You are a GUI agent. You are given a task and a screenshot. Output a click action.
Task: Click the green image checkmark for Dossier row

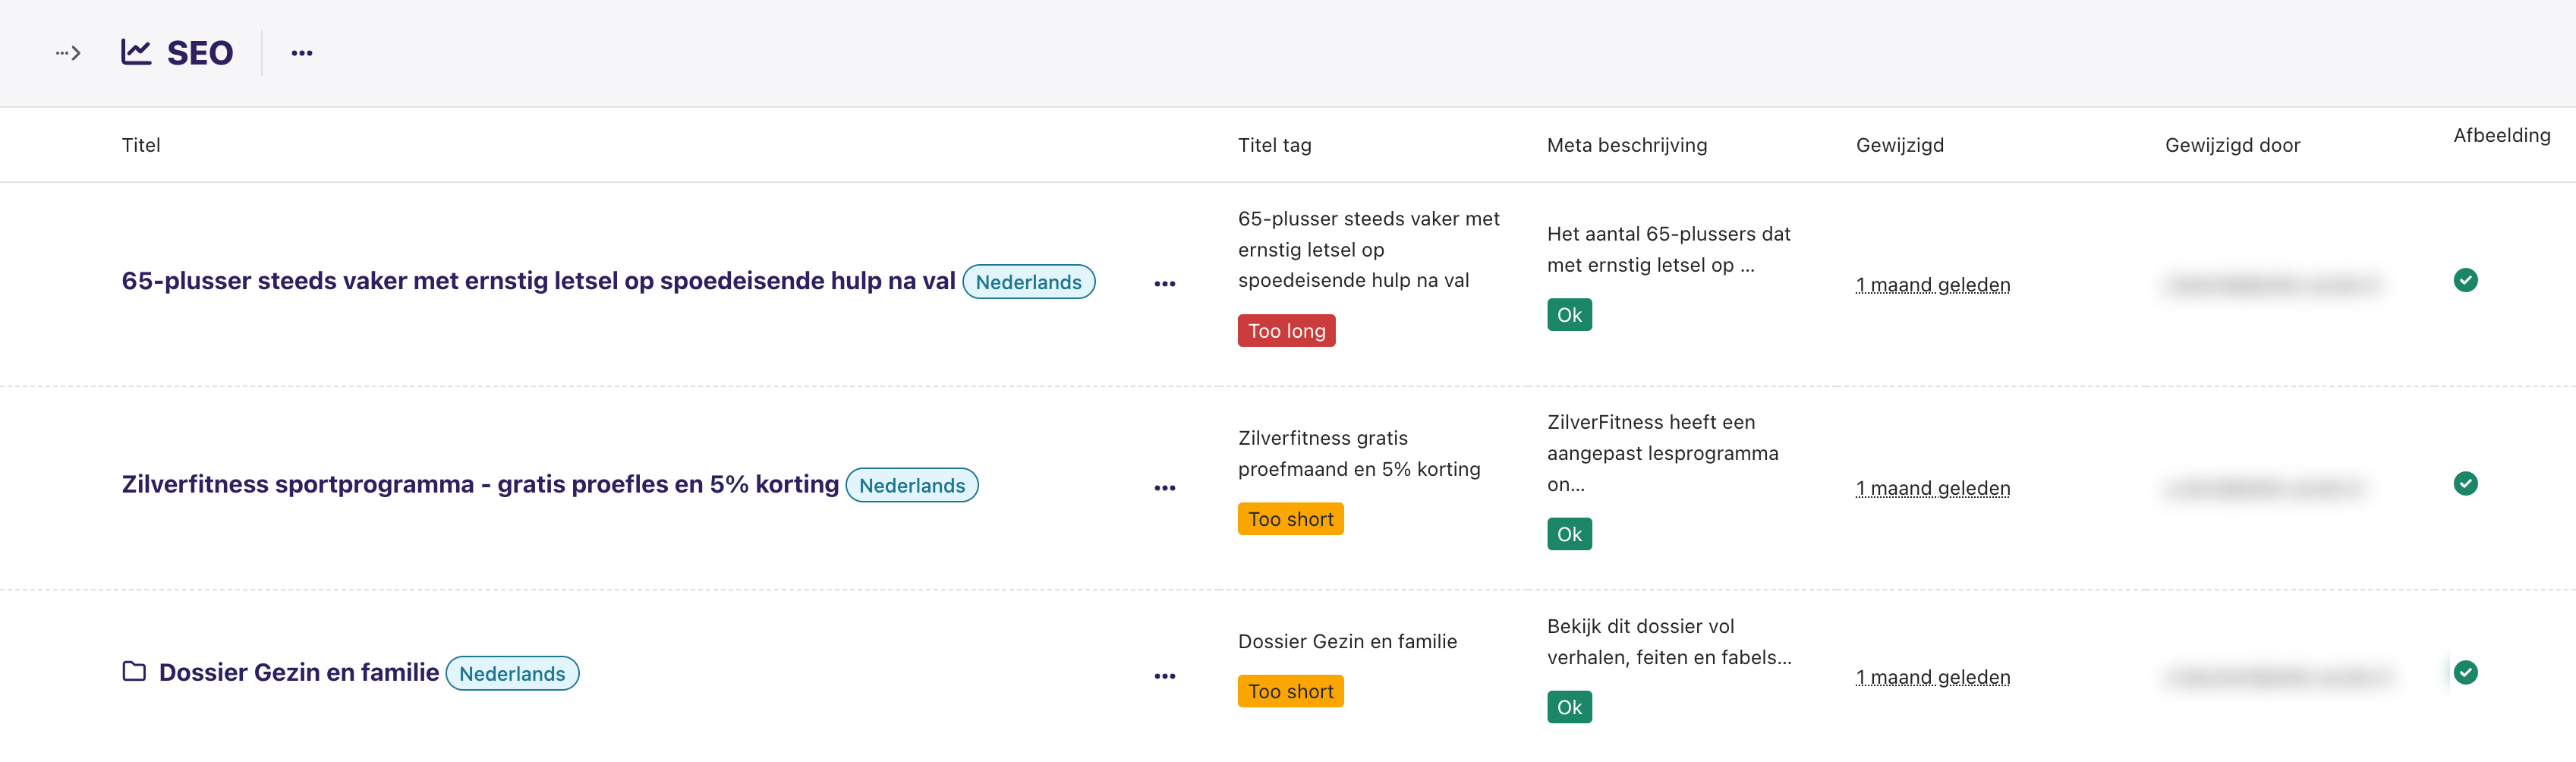2465,673
